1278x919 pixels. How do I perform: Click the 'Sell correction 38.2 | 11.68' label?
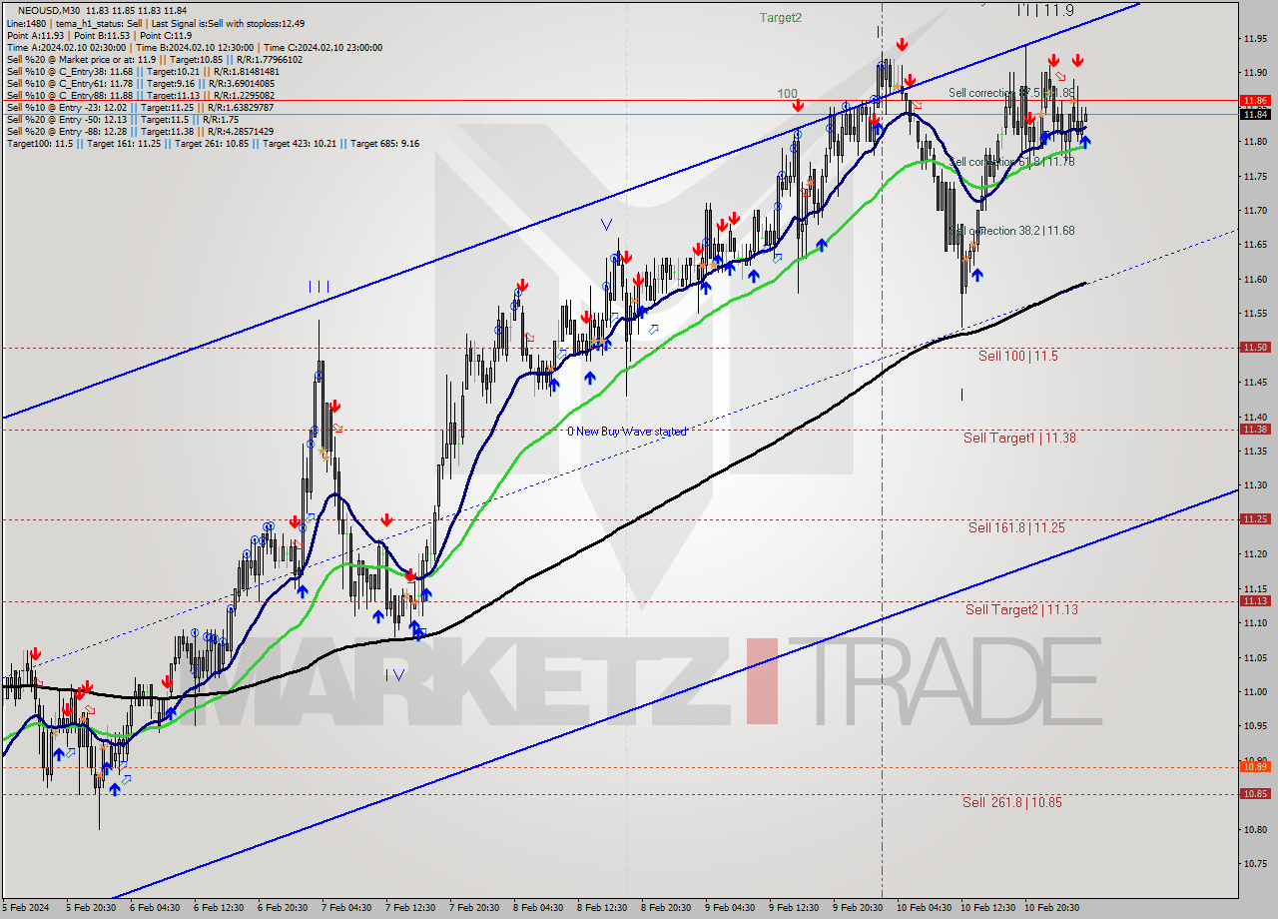point(1011,231)
